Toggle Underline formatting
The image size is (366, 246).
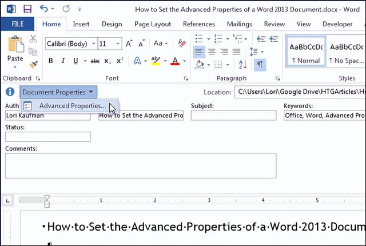pyautogui.click(x=75, y=61)
